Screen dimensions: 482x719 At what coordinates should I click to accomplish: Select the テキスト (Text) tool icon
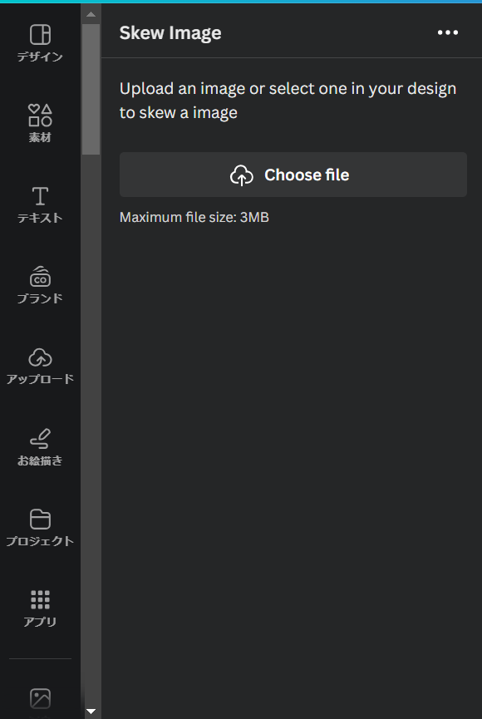pos(40,204)
